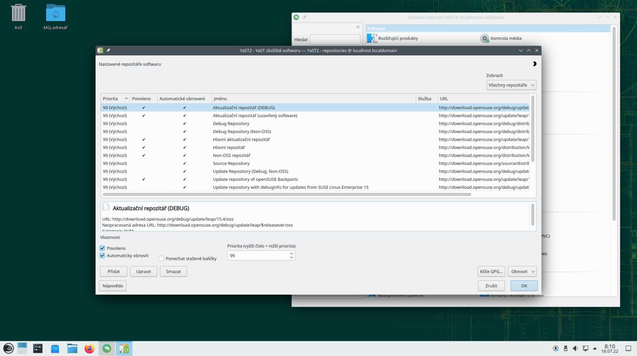The image size is (637, 356).
Task: Toggle Automaticky obnovit checkbox
Action: click(102, 256)
